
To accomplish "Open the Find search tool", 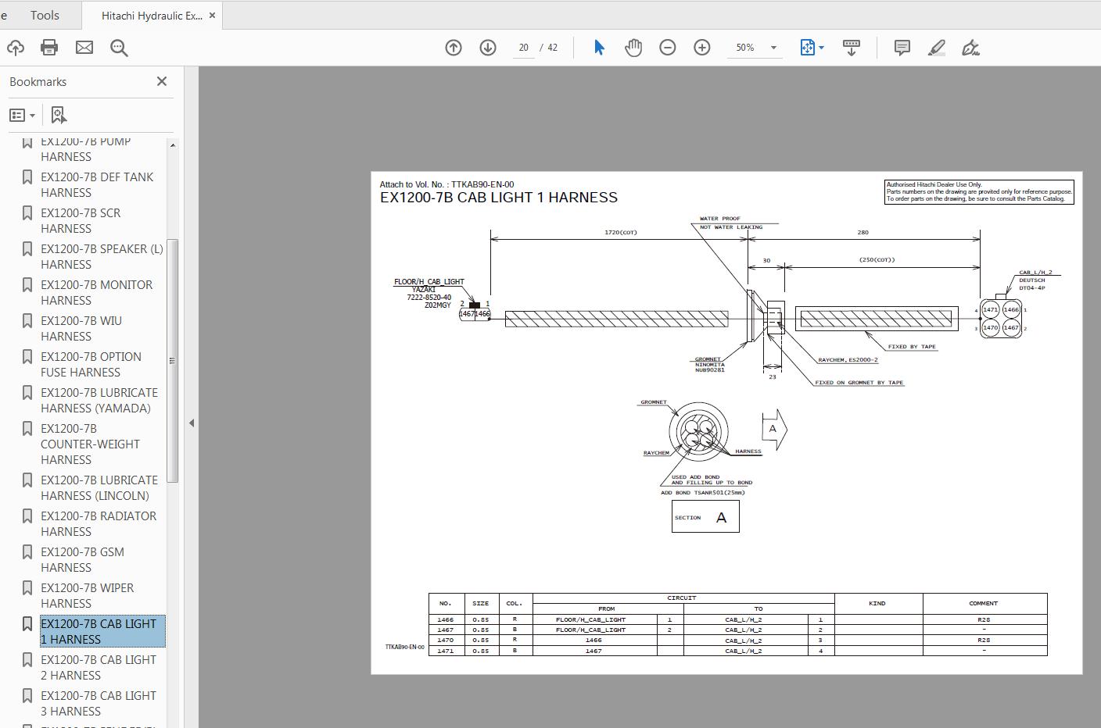I will point(118,47).
